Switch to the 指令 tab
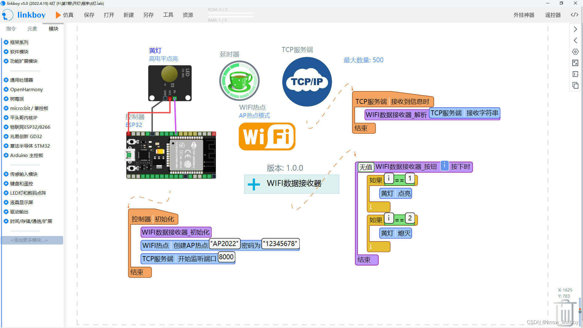 (11, 29)
